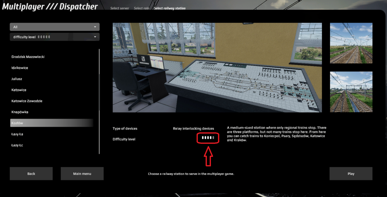
Task: Choose Łazy Ła station
Action: click(x=17, y=134)
